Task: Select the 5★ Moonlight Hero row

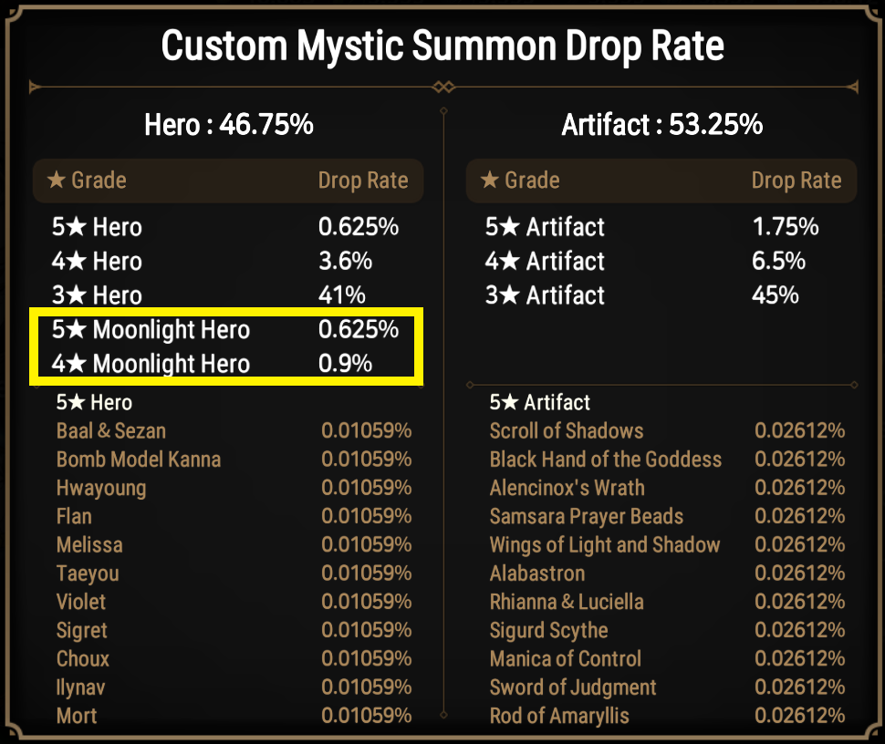Action: coord(225,329)
